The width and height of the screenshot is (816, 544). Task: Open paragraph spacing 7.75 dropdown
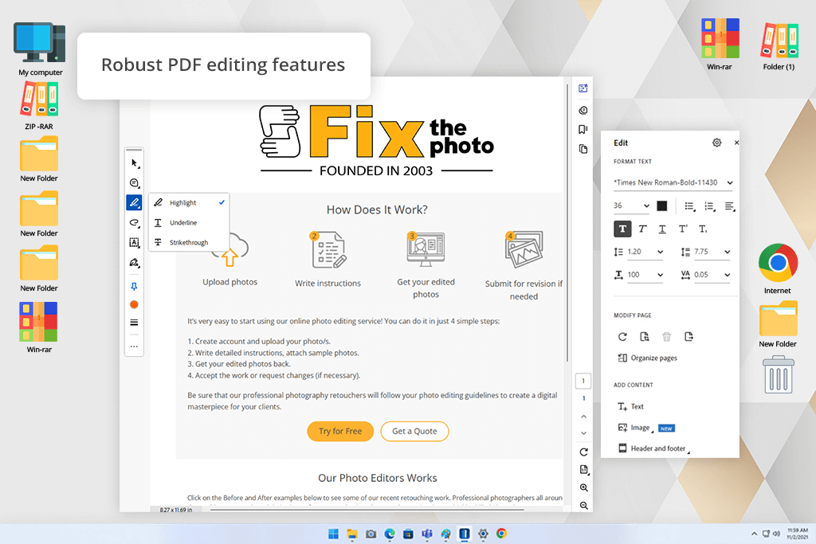[712, 252]
